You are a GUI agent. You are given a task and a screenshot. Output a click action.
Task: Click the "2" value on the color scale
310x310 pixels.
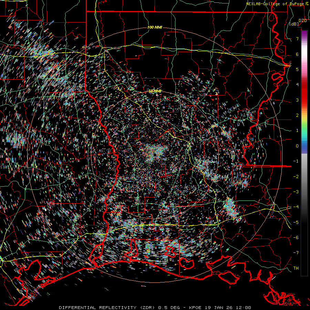[x=297, y=115]
